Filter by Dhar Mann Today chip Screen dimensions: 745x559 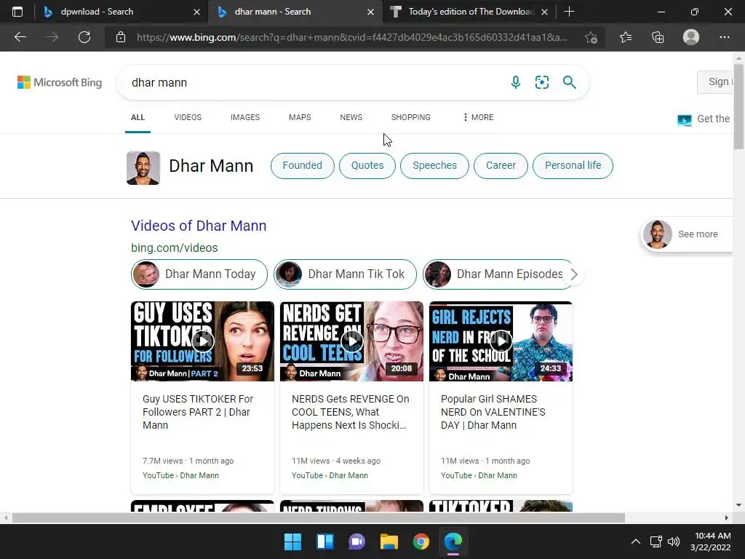[x=199, y=274]
